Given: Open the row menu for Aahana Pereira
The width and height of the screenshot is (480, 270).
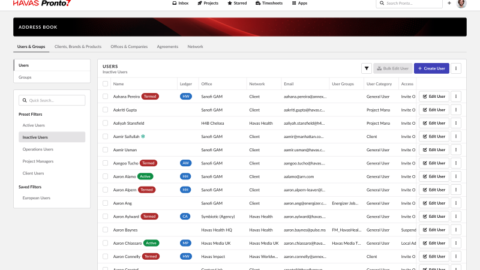Looking at the screenshot, I should [456, 97].
